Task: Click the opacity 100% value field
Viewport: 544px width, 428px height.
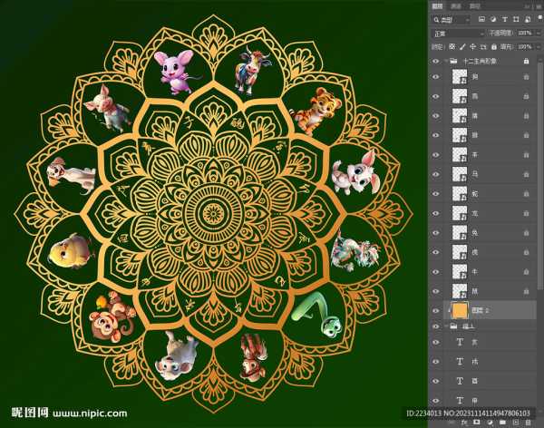Action: (525, 34)
